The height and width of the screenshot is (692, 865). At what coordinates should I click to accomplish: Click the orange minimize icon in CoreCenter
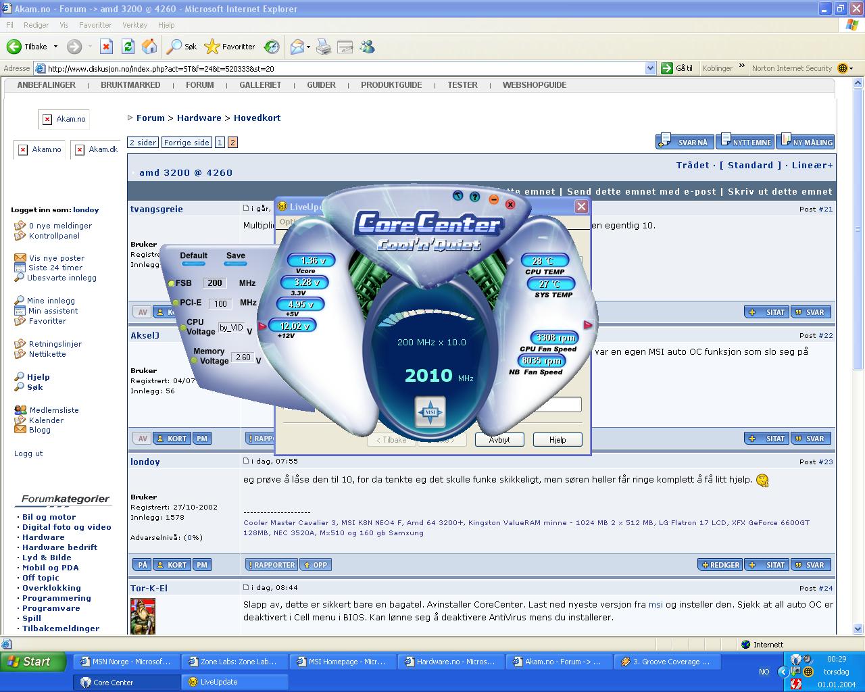click(493, 199)
